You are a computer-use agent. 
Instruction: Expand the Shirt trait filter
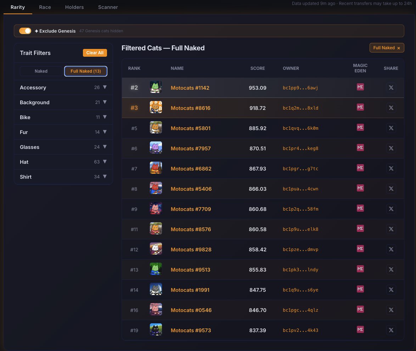(63, 177)
